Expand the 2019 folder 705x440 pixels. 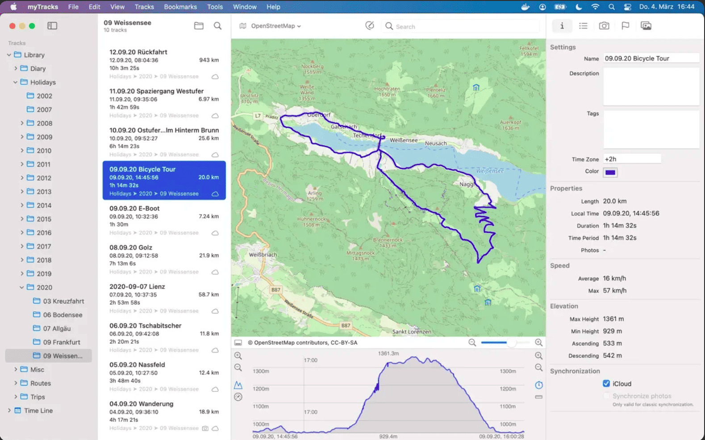pyautogui.click(x=22, y=274)
